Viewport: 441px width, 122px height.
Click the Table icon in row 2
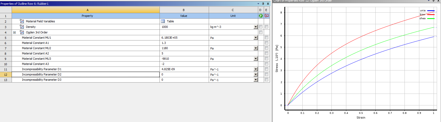(163, 21)
